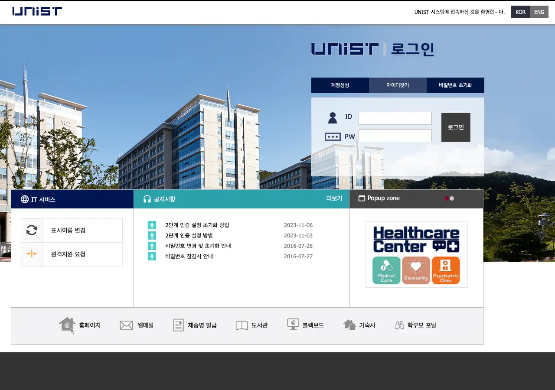Click the display name change refresh icon
Viewport: 555px width, 390px height.
click(32, 230)
